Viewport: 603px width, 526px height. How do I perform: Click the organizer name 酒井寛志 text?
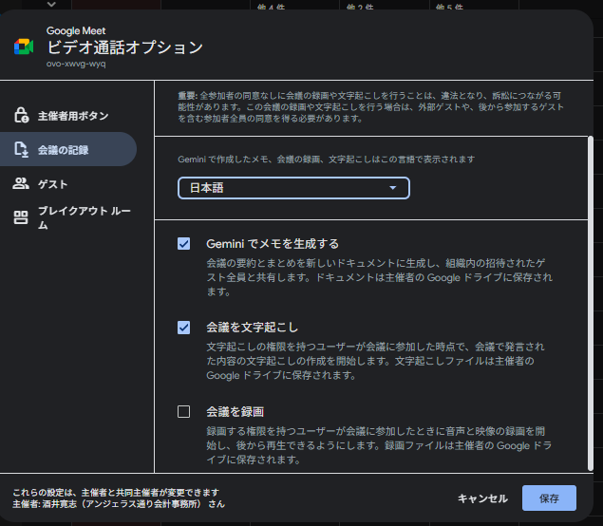(59, 504)
